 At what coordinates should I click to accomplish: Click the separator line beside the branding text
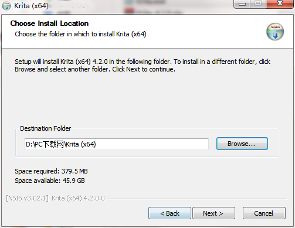(197, 199)
